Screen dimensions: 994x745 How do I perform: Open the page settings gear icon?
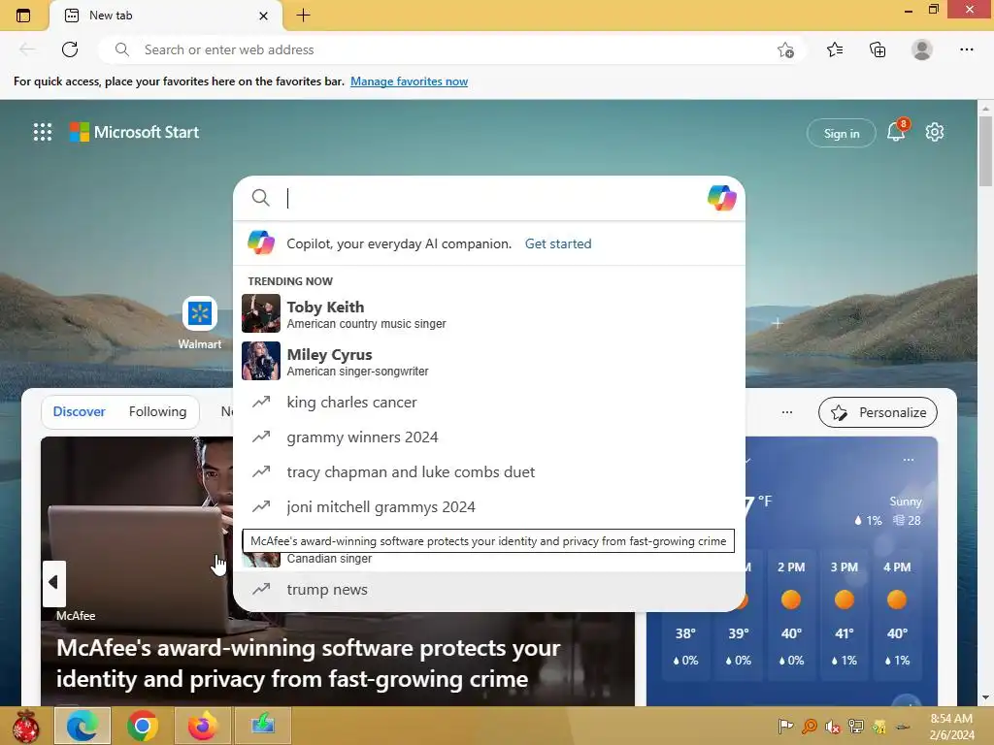[x=935, y=132]
